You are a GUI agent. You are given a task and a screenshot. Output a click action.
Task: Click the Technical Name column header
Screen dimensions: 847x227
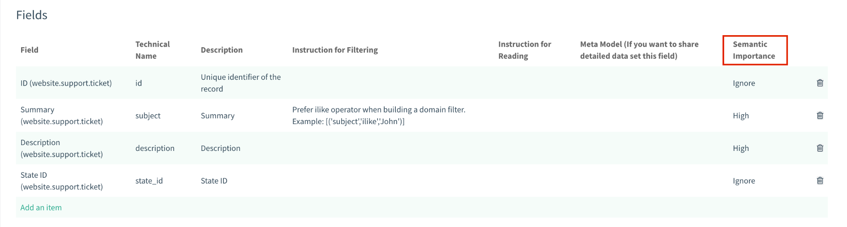[153, 50]
